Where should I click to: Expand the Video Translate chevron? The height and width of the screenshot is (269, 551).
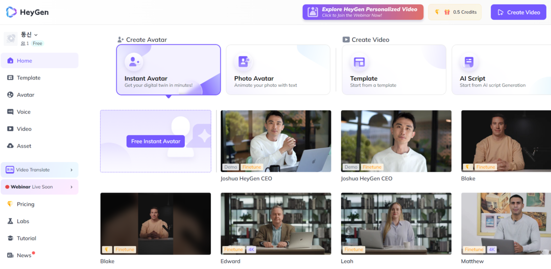71,169
